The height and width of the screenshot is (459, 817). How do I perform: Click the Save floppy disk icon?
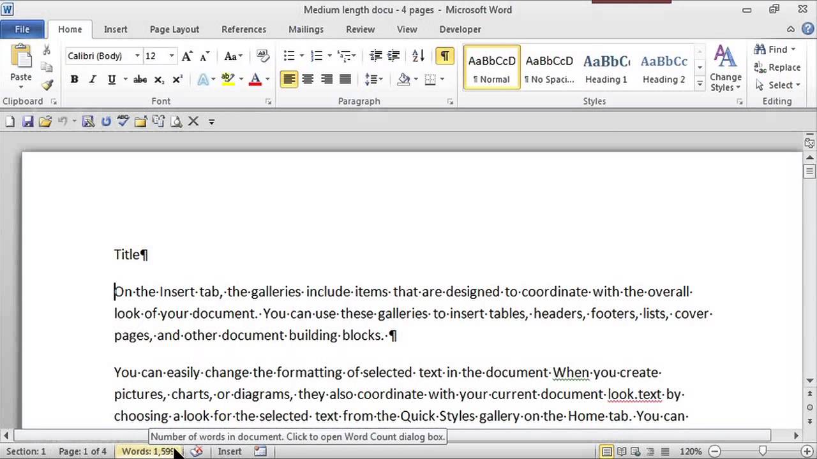click(x=27, y=121)
